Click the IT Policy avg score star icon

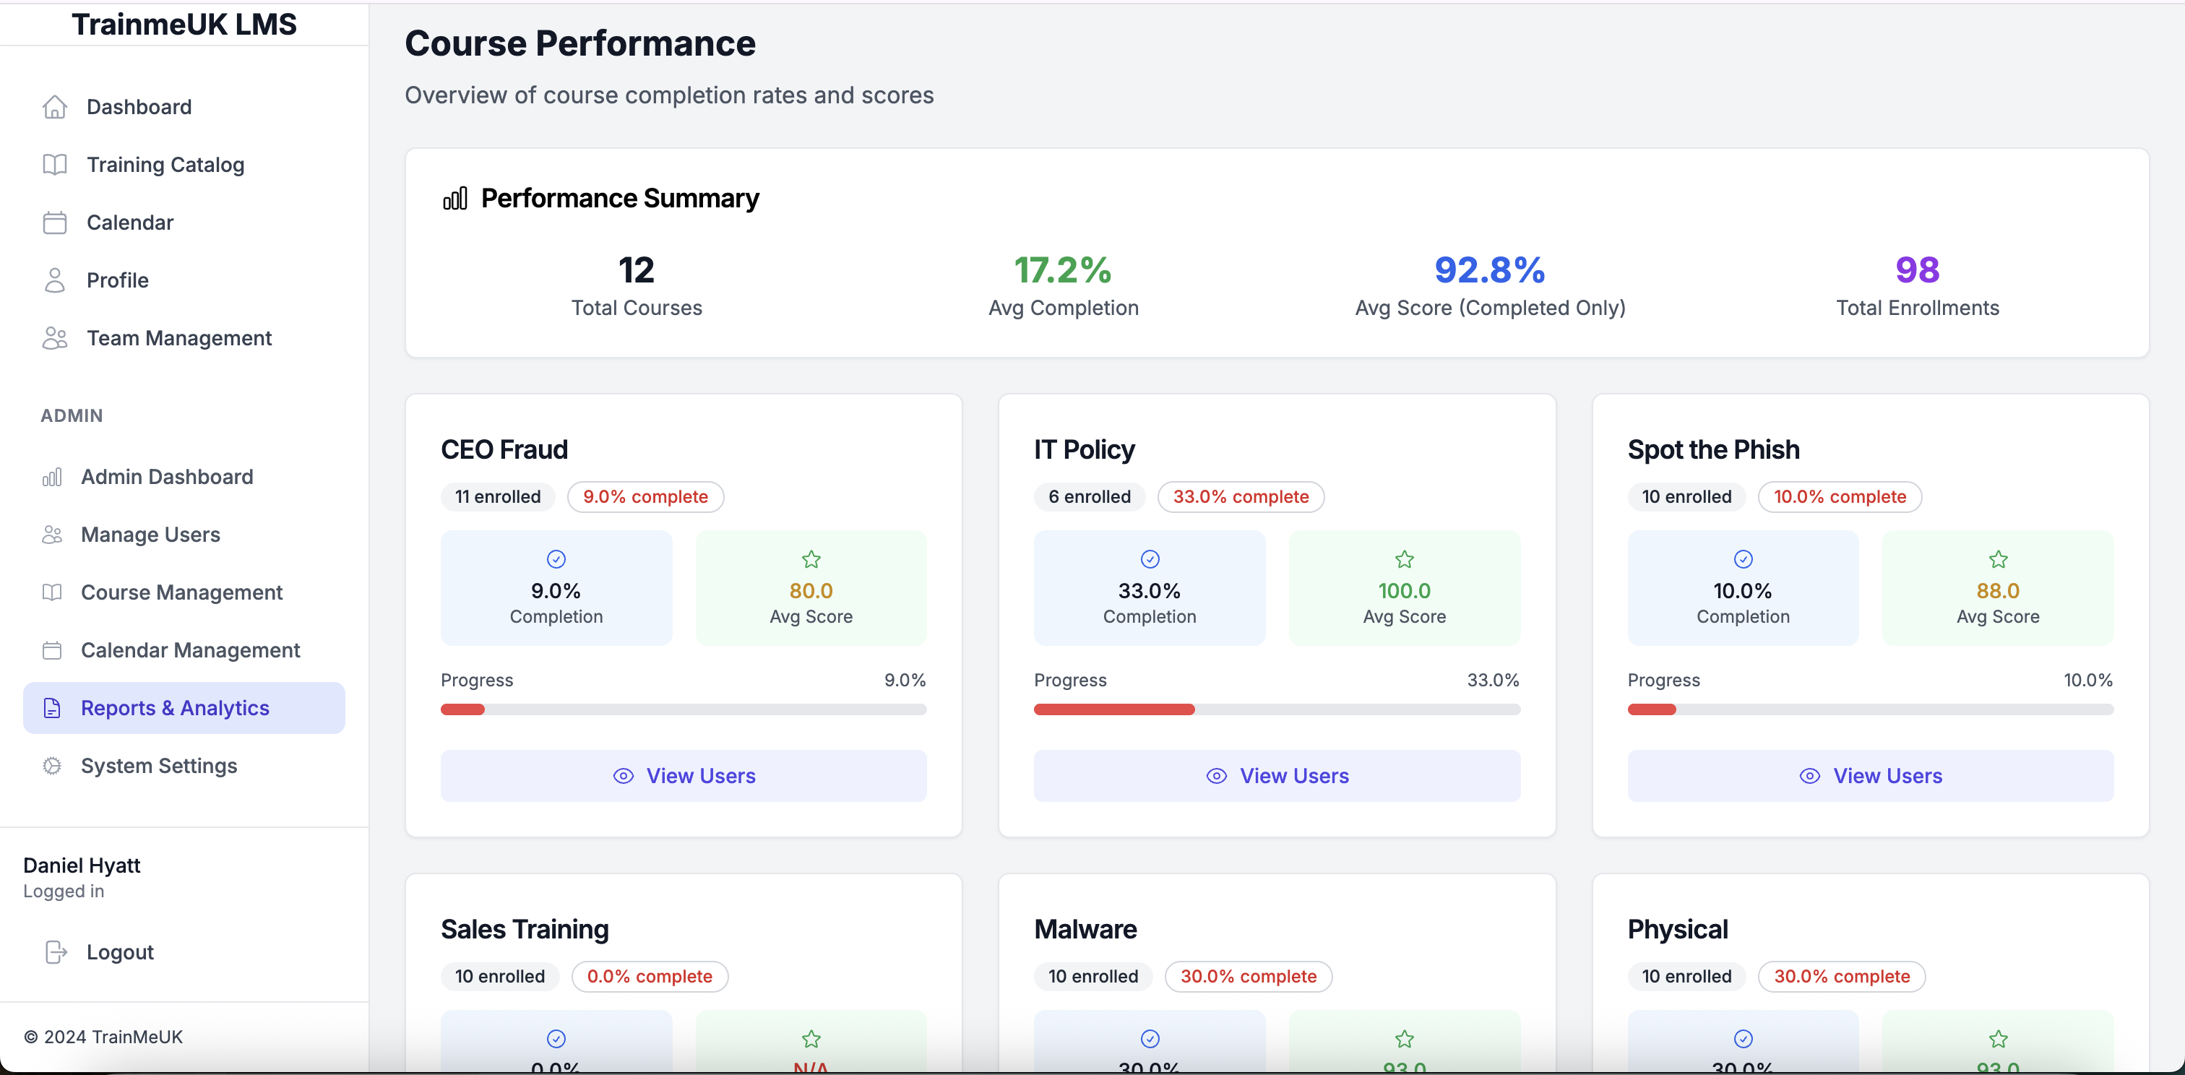pyautogui.click(x=1405, y=558)
